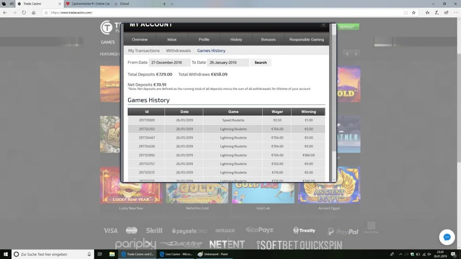Select the History account tab
461x259 pixels.
click(236, 39)
